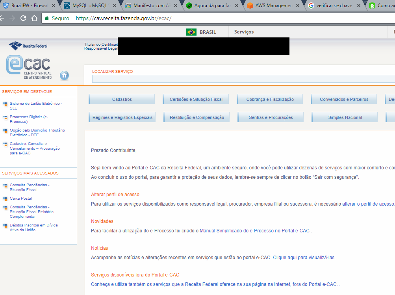The width and height of the screenshot is (395, 295).
Task: Open Sistema de Leilão Eletrônico - SLE link
Action: (x=36, y=106)
